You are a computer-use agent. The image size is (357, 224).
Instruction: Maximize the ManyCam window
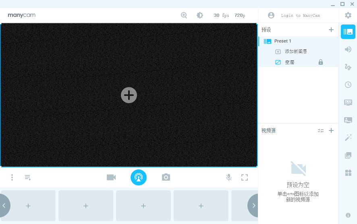[342, 4]
